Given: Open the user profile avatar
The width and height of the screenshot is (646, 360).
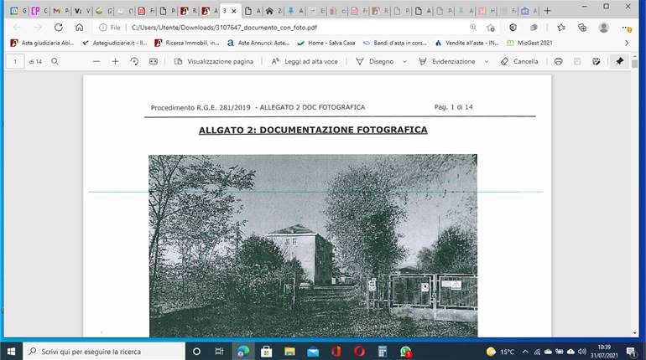Looking at the screenshot, I should (603, 28).
